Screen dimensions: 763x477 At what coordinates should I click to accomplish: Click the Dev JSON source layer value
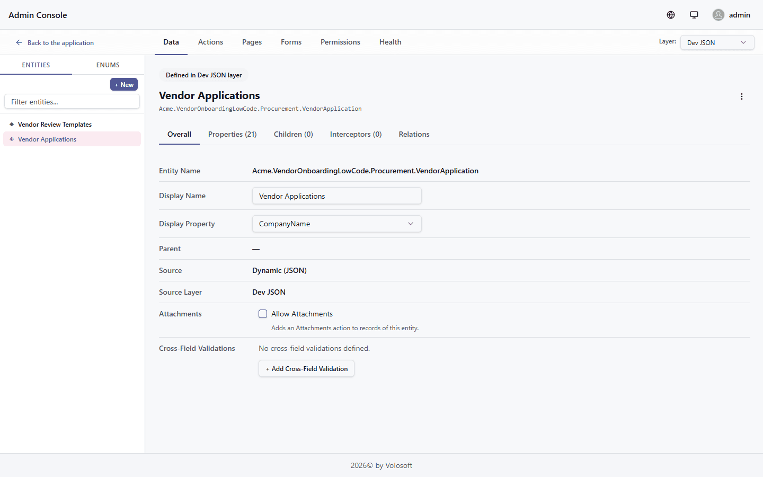(x=269, y=292)
